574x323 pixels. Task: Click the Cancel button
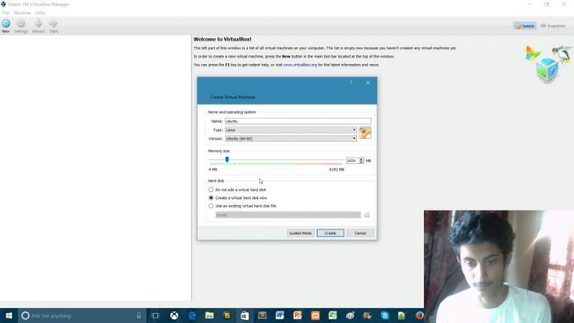point(360,233)
